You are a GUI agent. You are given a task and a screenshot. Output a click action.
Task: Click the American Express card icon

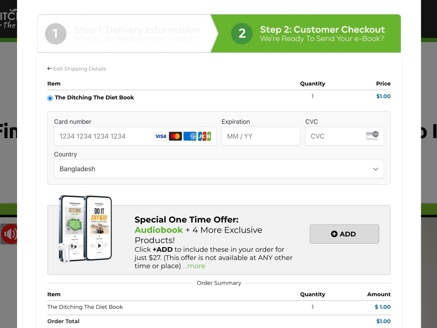tap(190, 136)
